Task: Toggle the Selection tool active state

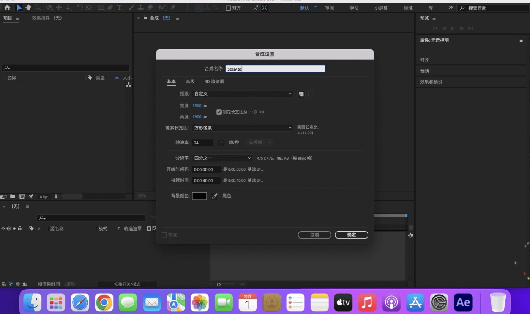Action: click(x=19, y=7)
